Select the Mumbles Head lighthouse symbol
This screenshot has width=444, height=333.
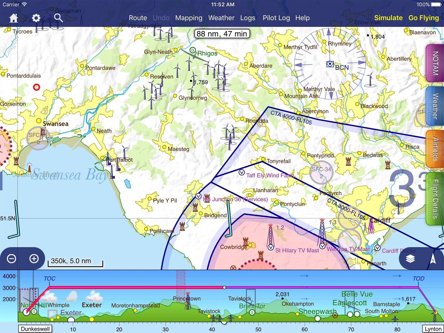coord(29,167)
